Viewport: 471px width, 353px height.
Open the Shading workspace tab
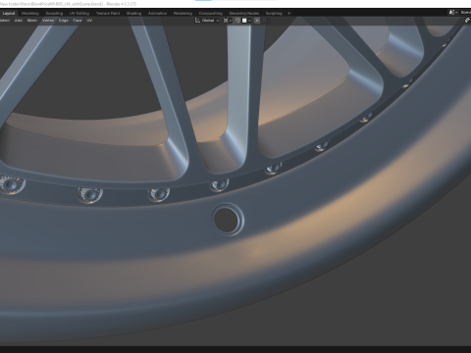134,14
